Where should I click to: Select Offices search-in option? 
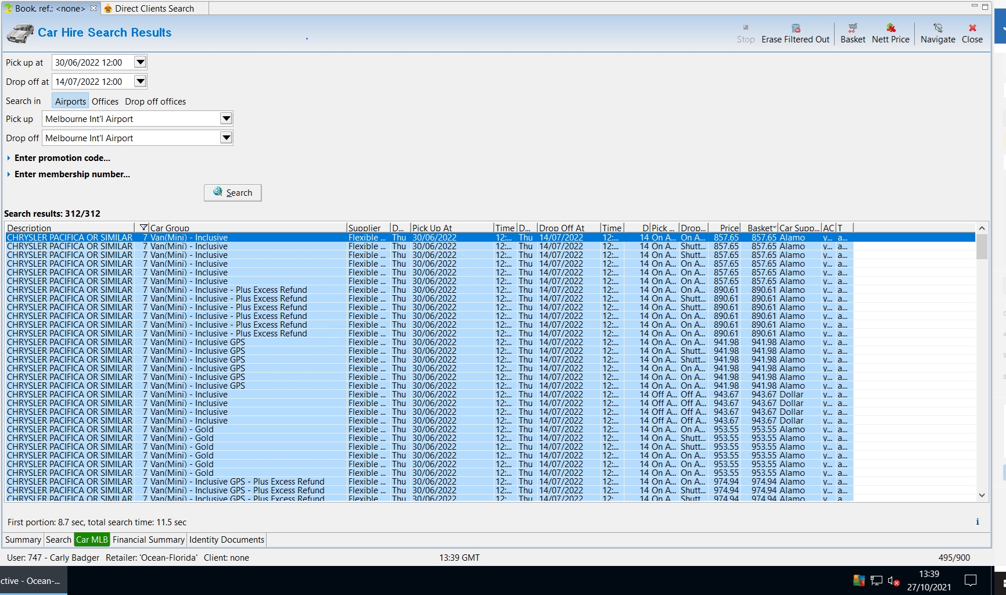(x=105, y=101)
